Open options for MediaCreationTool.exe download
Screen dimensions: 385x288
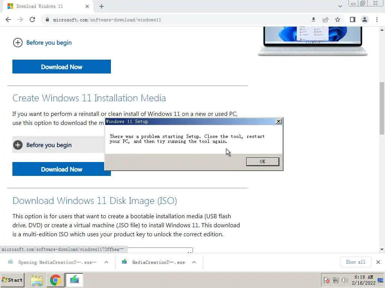click(x=194, y=262)
